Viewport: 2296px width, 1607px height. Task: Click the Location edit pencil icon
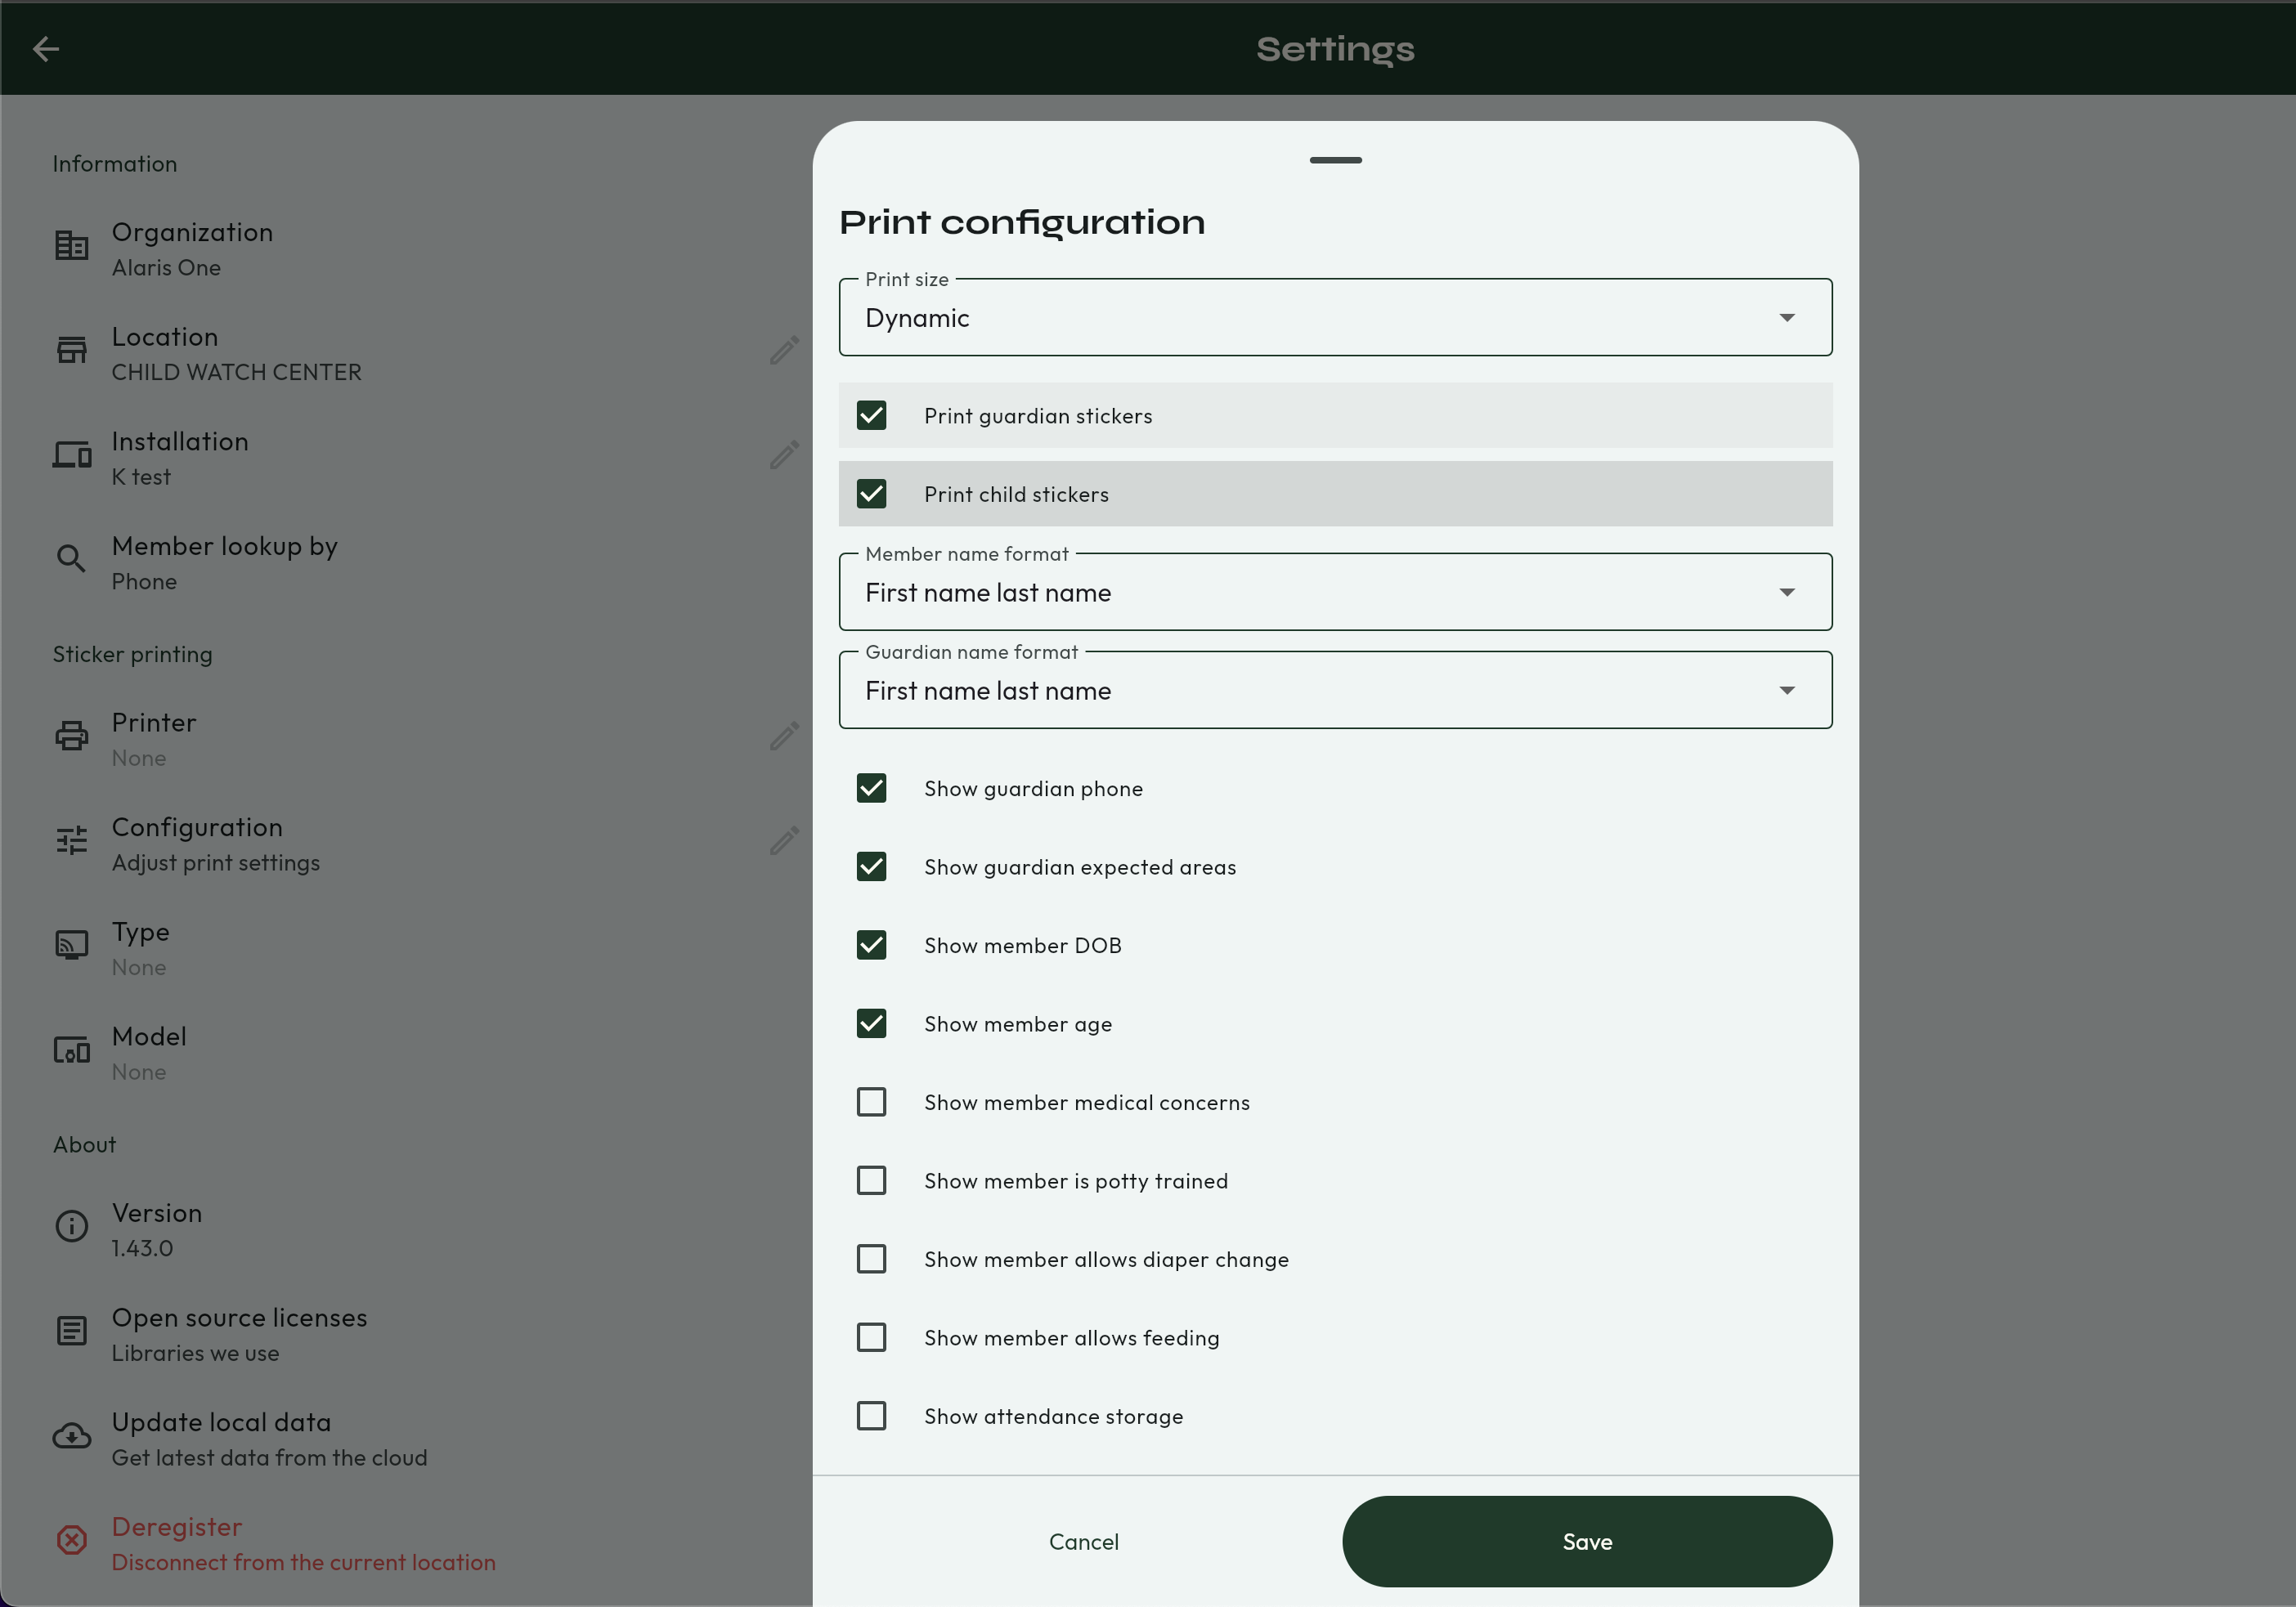(784, 351)
